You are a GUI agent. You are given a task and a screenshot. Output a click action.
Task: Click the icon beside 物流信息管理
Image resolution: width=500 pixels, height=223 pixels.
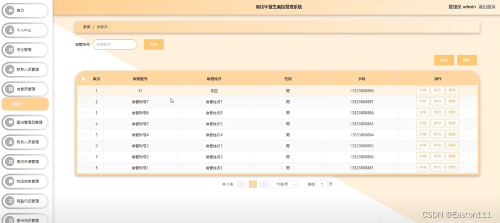tap(10, 182)
